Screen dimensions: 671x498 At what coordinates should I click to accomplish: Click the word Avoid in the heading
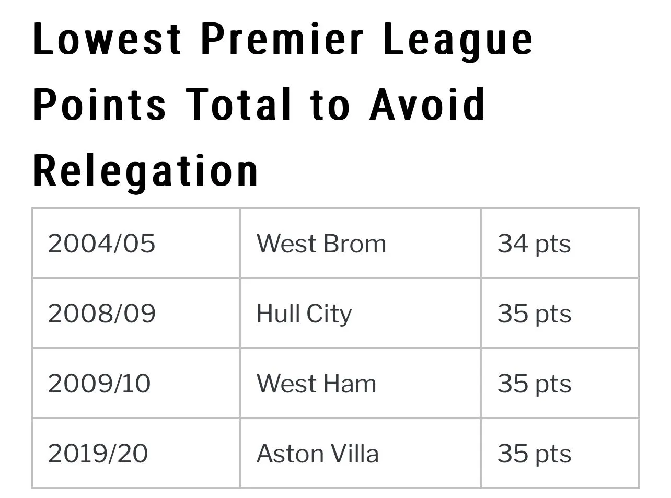pos(427,105)
